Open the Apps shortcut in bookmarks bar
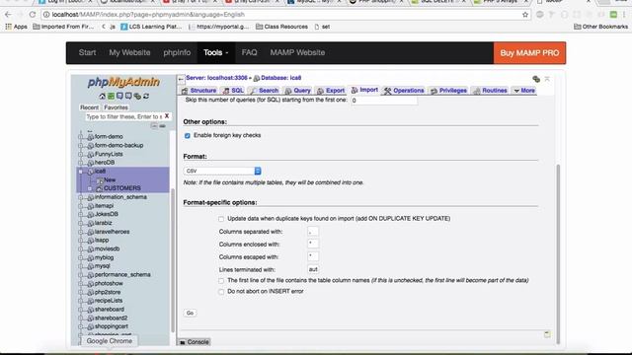This screenshot has width=632, height=355. point(16,27)
